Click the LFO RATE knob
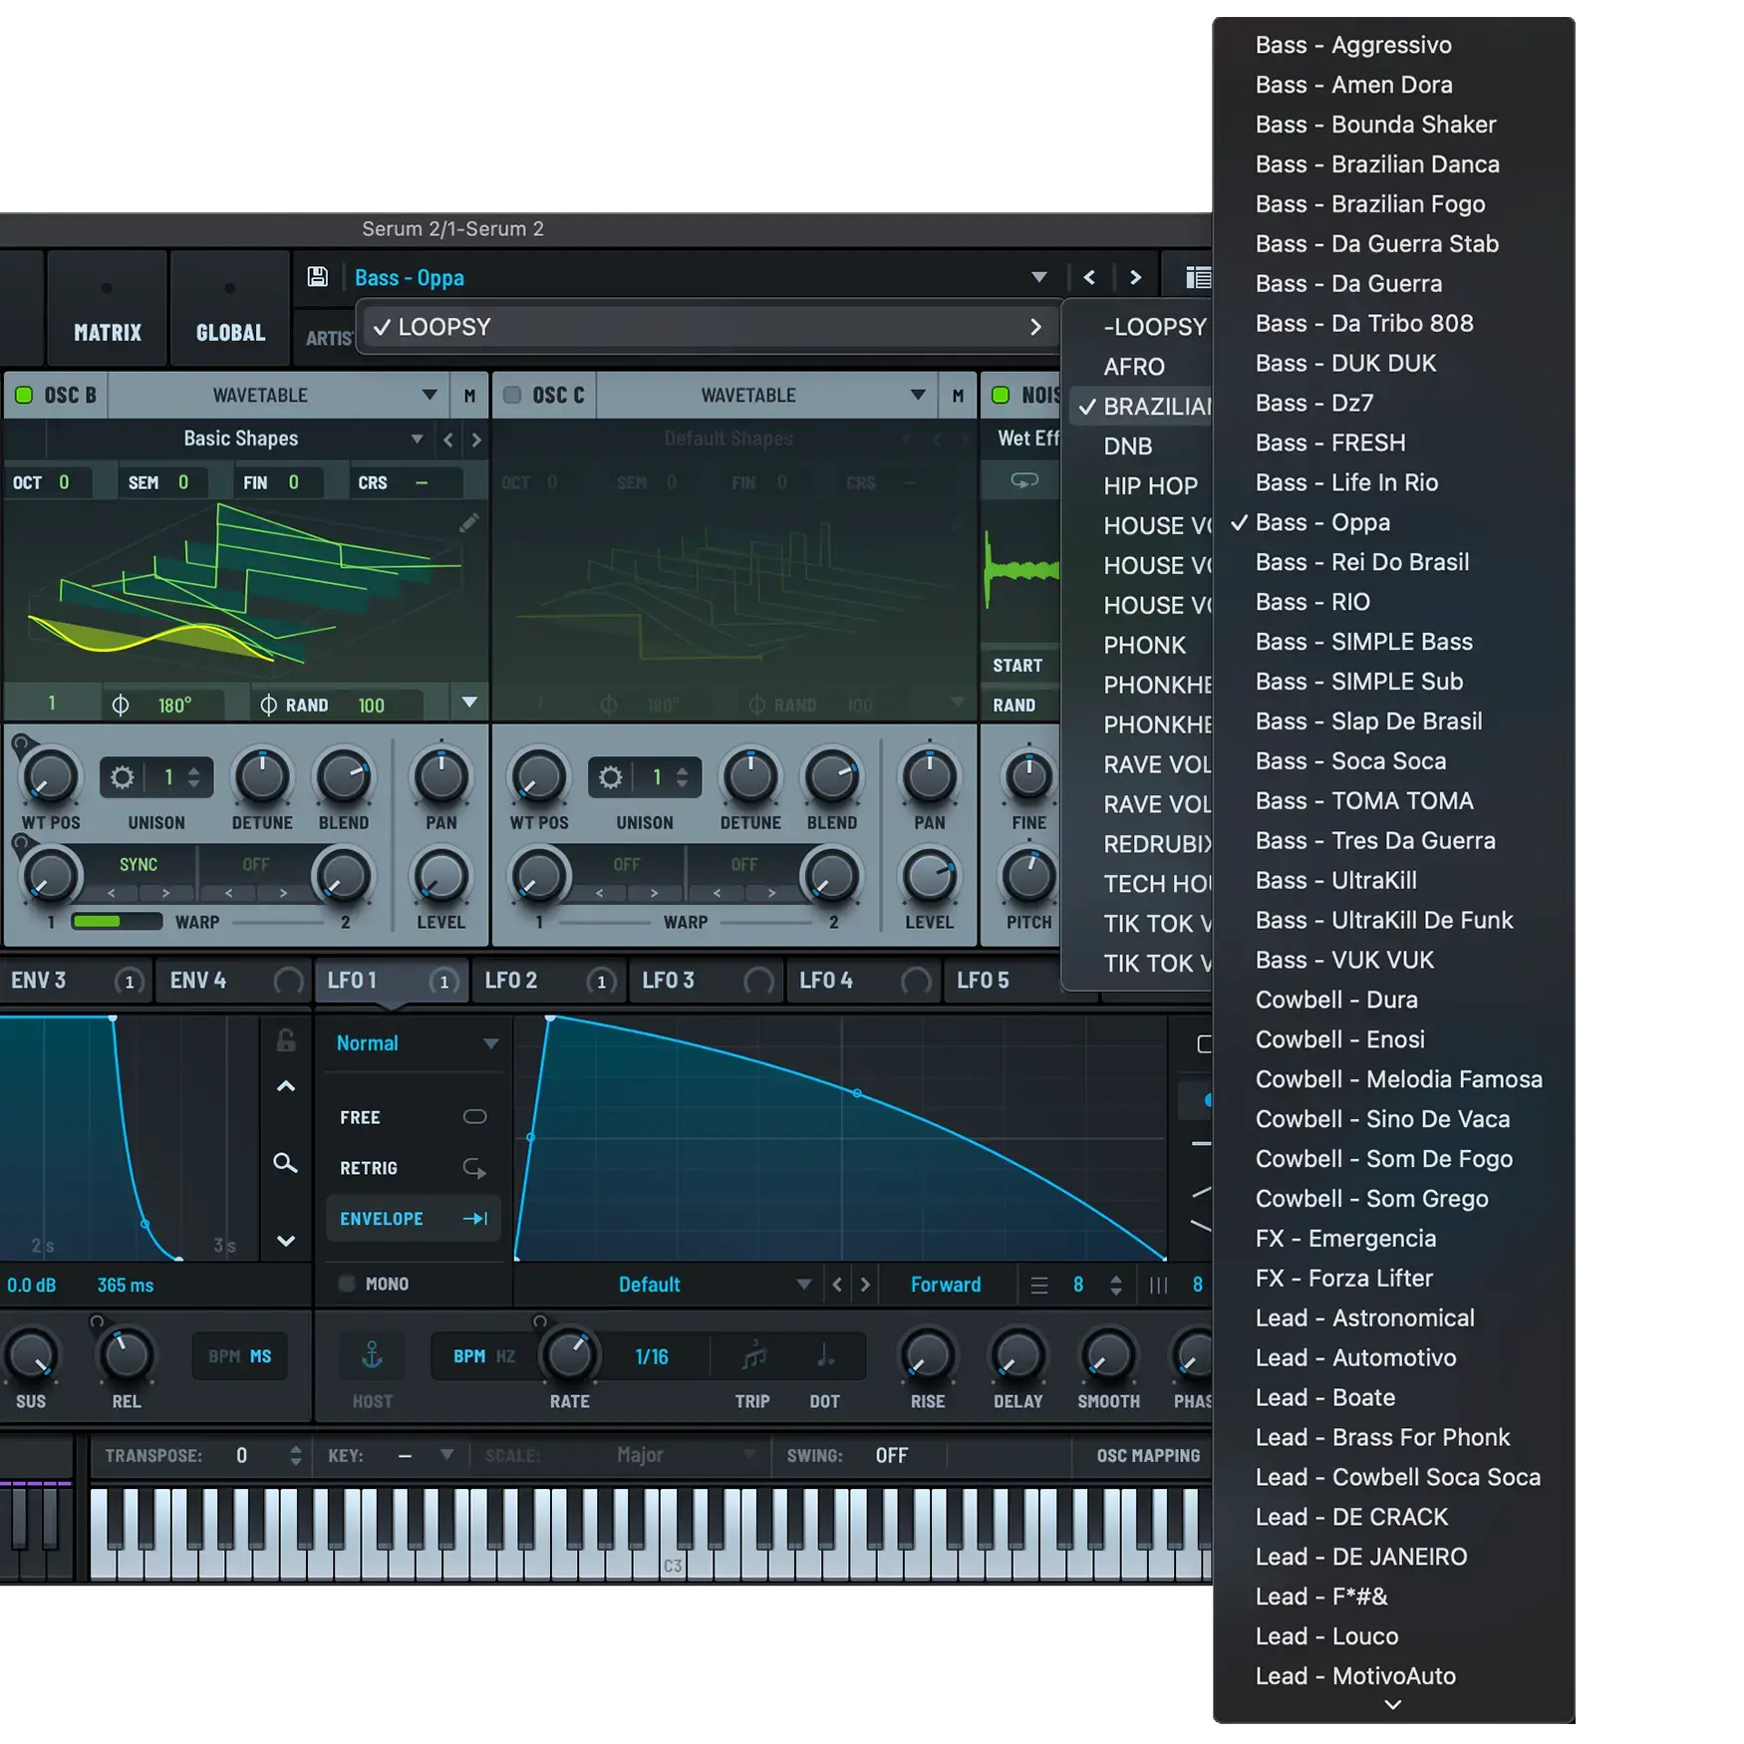The height and width of the screenshot is (1744, 1744). [x=569, y=1355]
